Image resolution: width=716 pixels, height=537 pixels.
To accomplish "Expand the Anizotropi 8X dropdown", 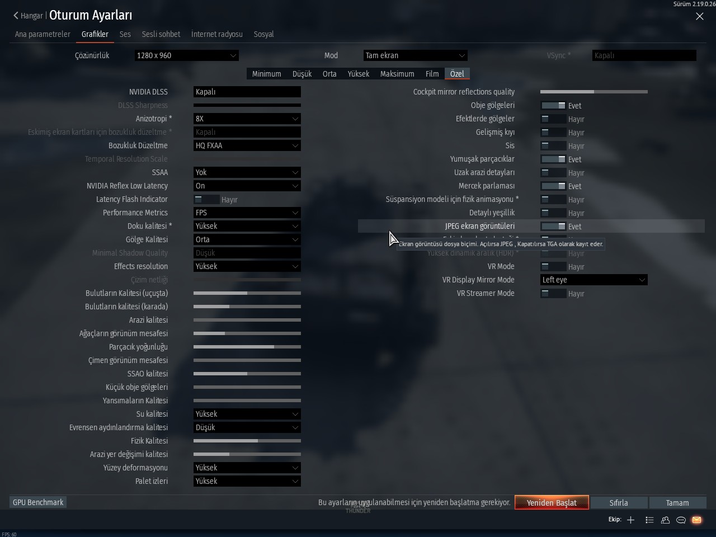I will 247,119.
